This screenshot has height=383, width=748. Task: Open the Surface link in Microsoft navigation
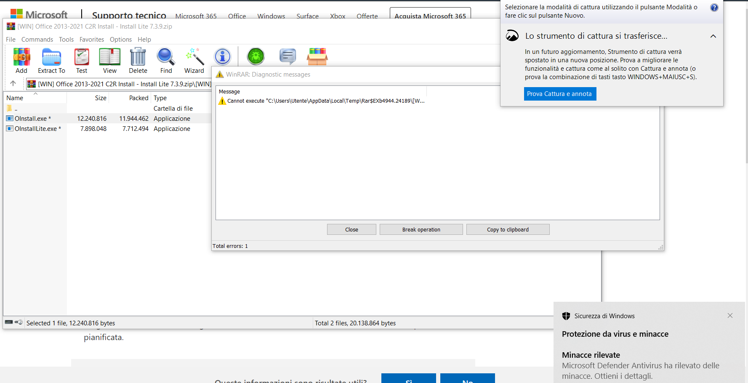point(307,16)
